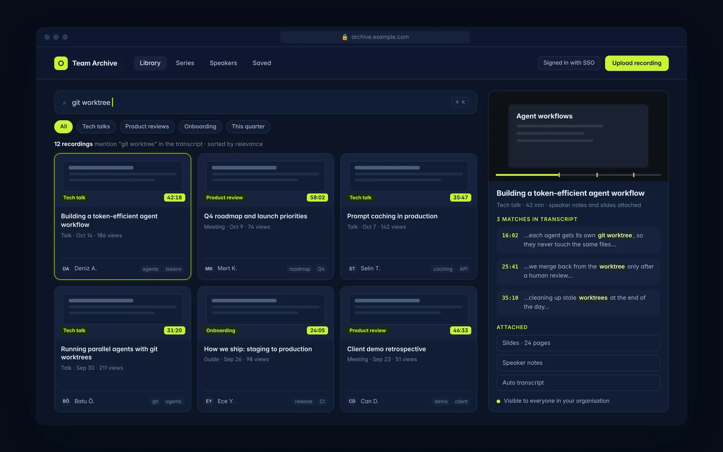Click Ece Y.'s EY avatar
Screen dimensions: 723x452
(209, 401)
